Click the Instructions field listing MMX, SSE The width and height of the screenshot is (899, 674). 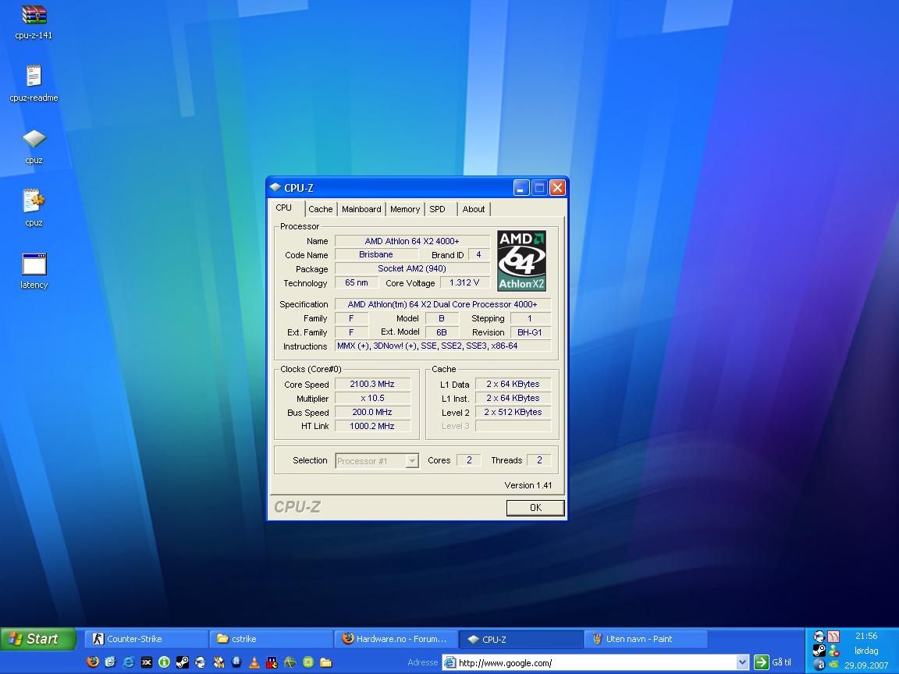(x=442, y=346)
